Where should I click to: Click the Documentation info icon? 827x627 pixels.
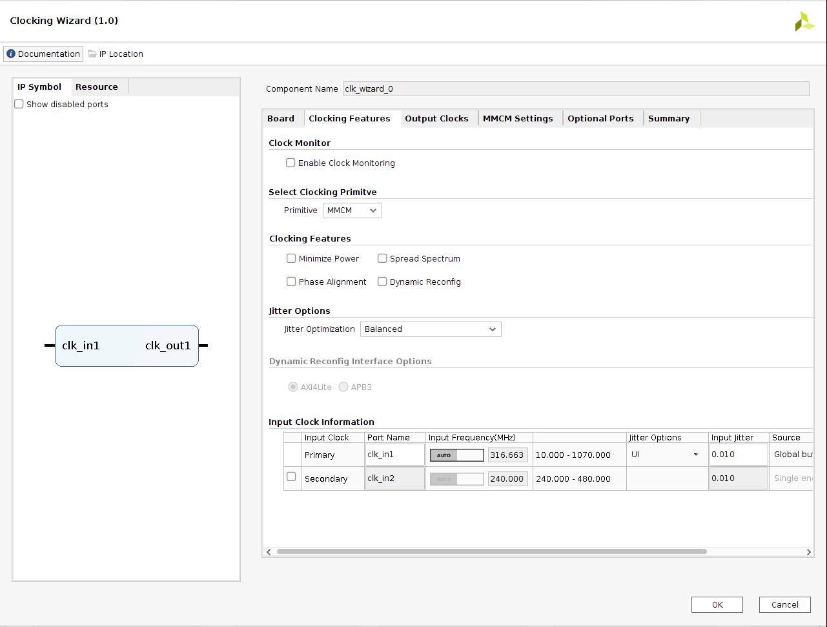pos(11,54)
